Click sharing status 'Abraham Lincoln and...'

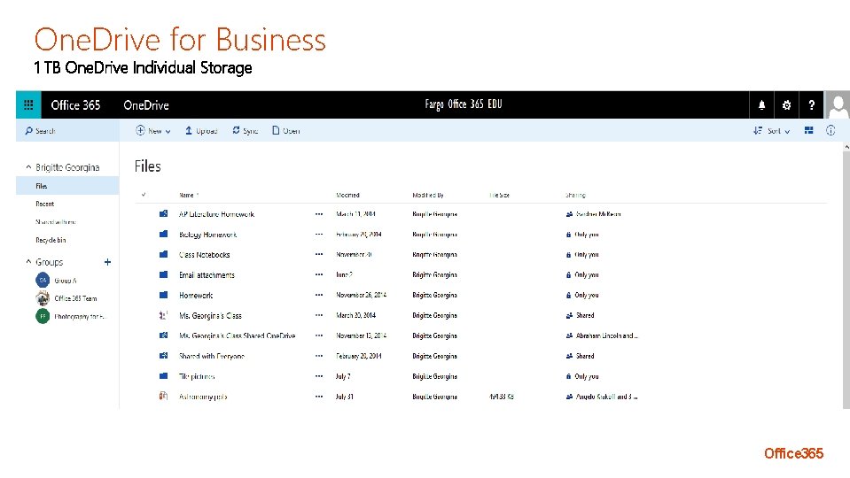tap(606, 335)
